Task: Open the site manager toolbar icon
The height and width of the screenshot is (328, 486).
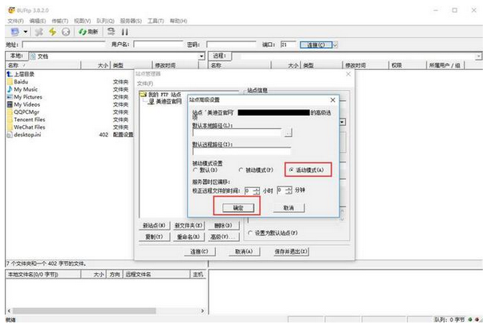Action: [x=14, y=32]
